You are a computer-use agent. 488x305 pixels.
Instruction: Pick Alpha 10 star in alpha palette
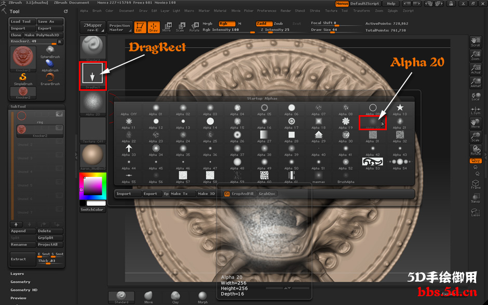click(x=400, y=110)
